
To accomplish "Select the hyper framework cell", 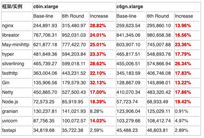I will (7, 54).
